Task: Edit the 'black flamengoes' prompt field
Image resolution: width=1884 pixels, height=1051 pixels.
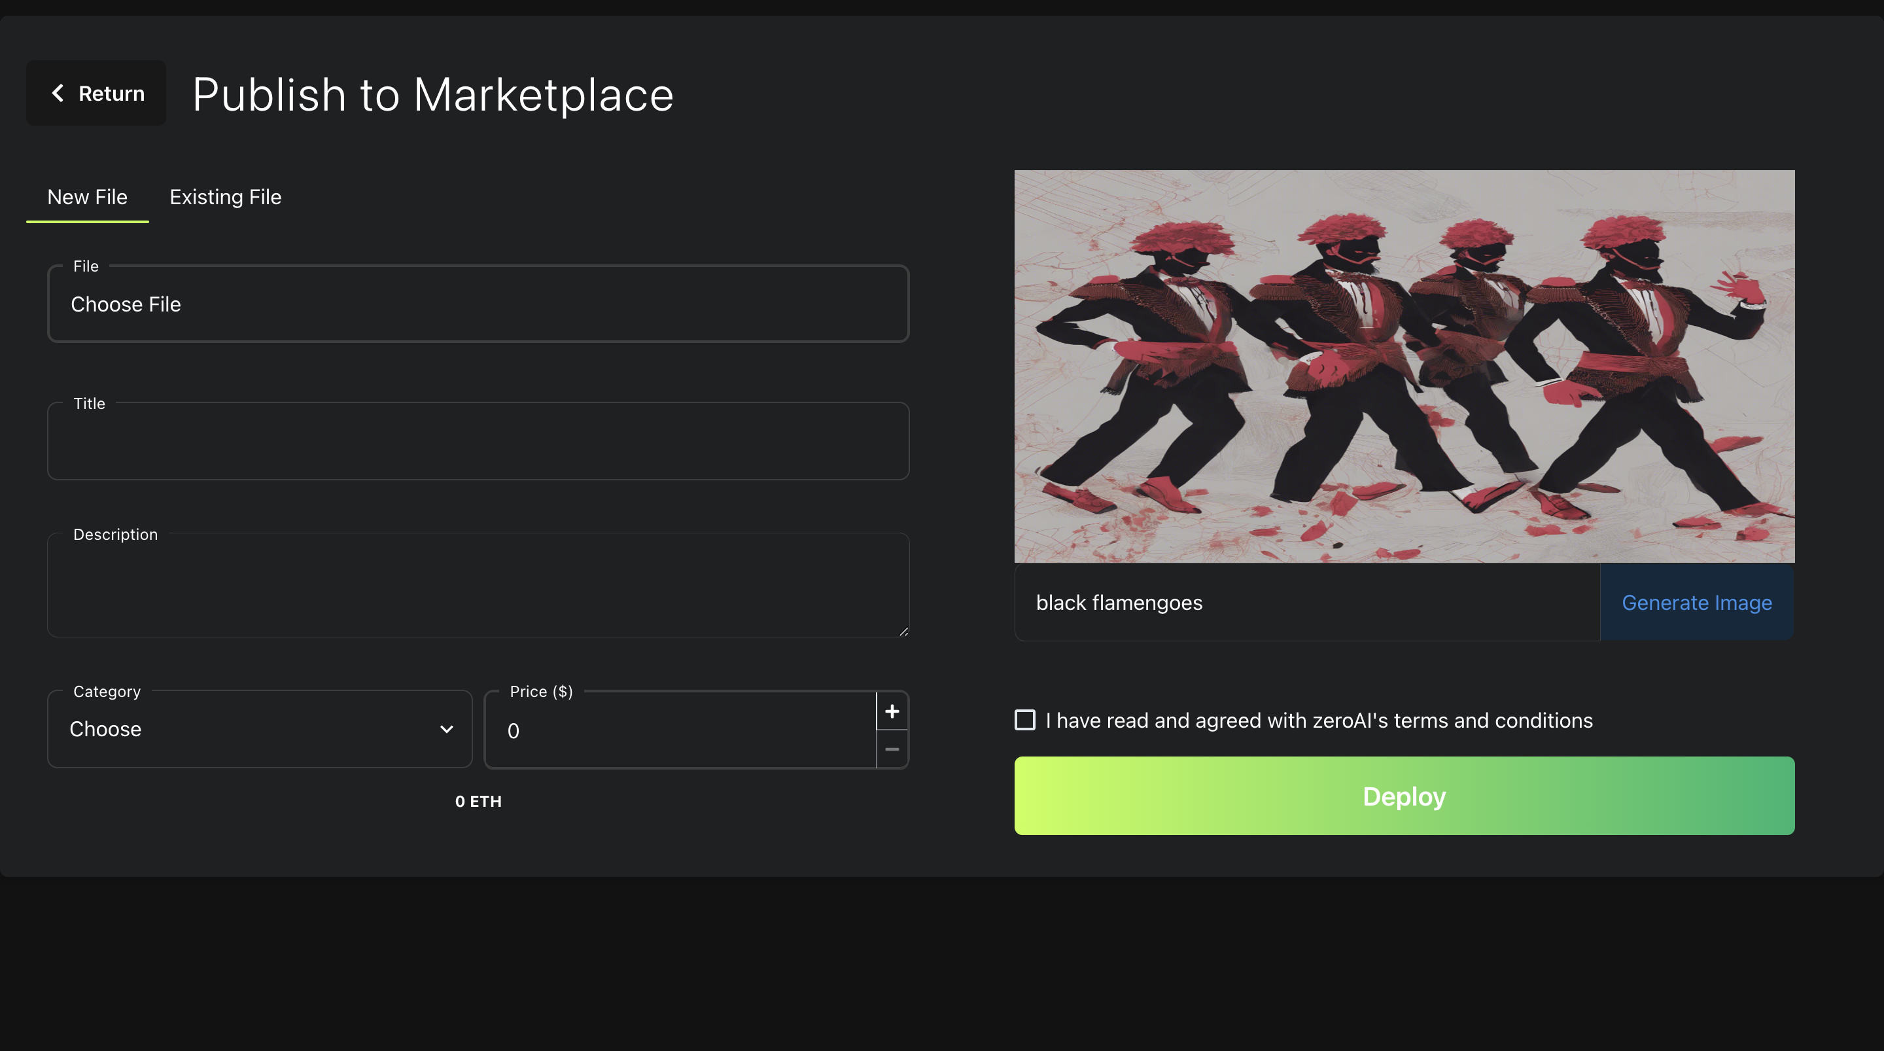Action: [1306, 602]
